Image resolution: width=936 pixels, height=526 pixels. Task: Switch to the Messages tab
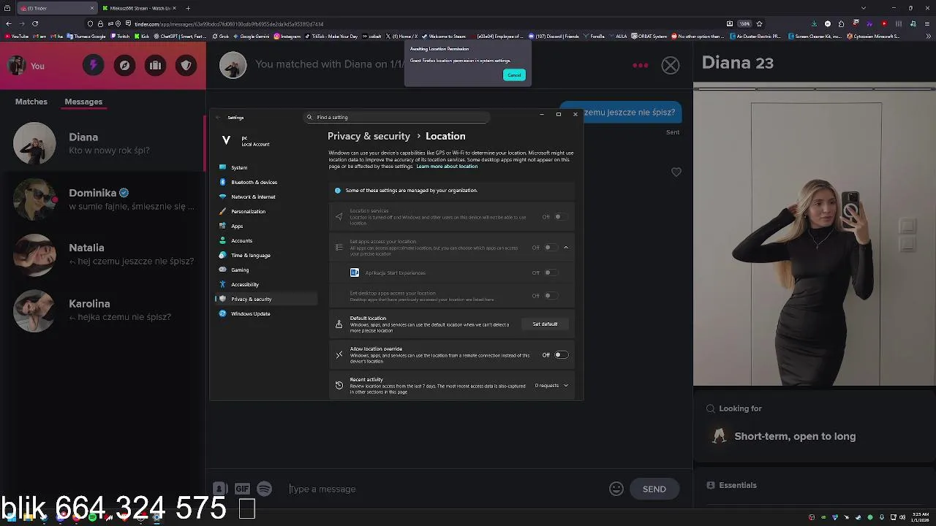point(83,102)
